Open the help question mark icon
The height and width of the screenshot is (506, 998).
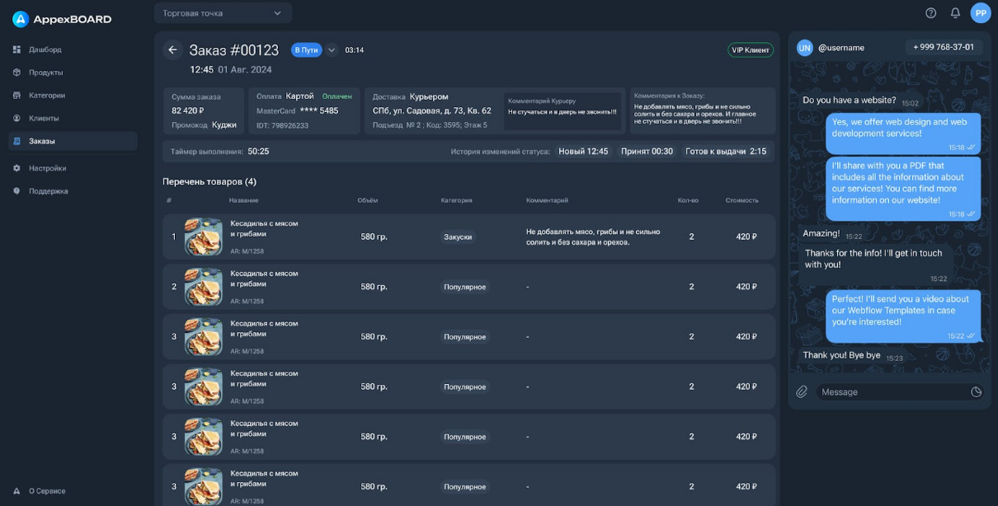click(x=931, y=13)
